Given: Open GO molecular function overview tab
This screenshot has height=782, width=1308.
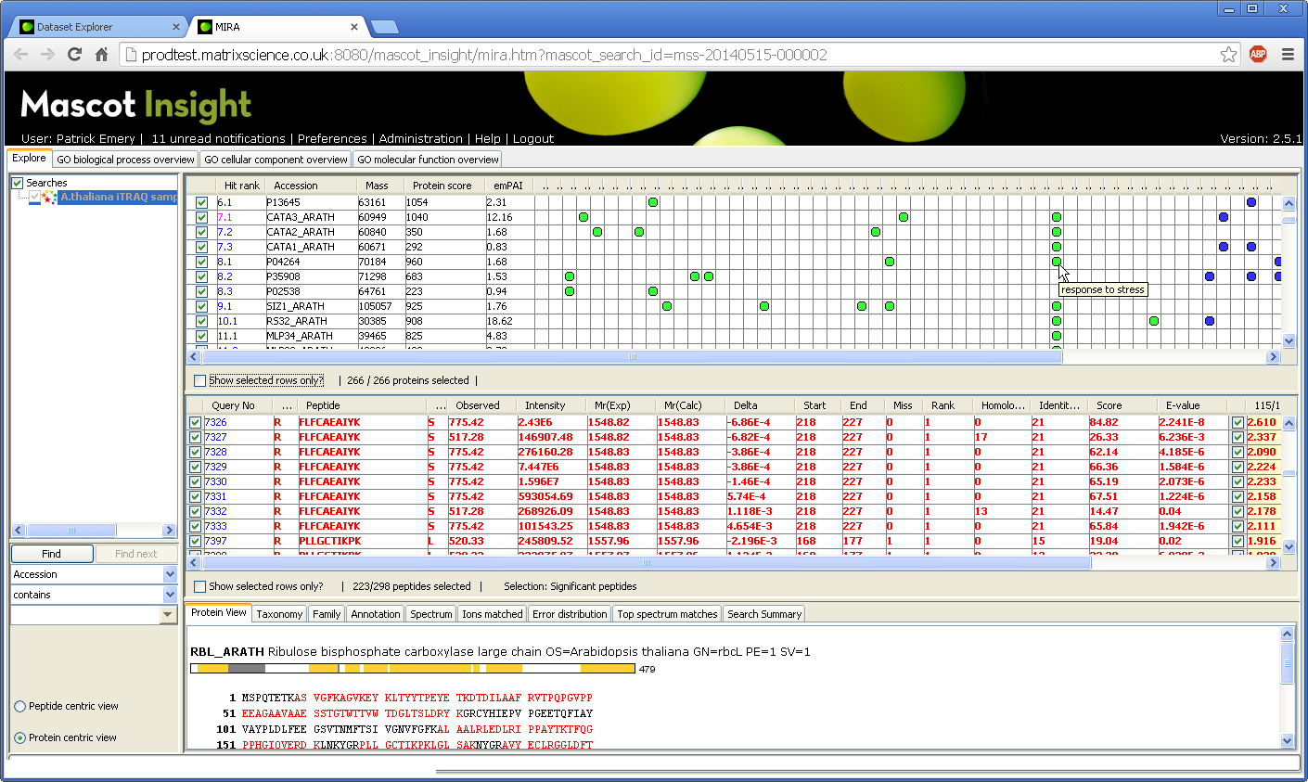Looking at the screenshot, I should click(x=428, y=160).
